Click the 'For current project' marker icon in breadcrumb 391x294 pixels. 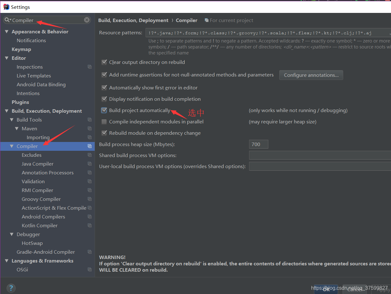click(x=207, y=20)
